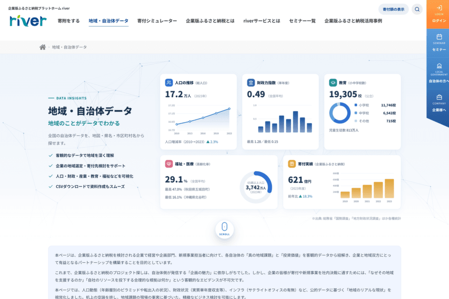Open 企業版ふるさと納税とは menu item
Screen dimensions: 449x299
point(210,21)
